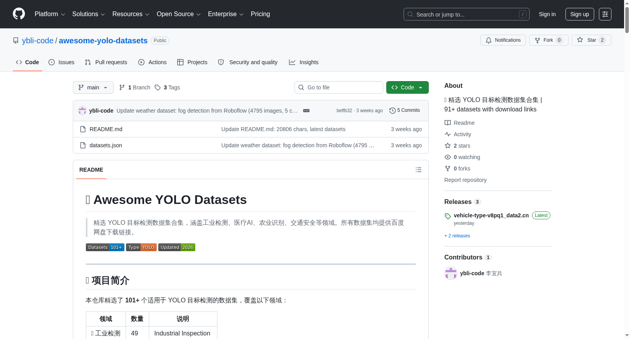Switch to the Pull requests tab

[106, 62]
